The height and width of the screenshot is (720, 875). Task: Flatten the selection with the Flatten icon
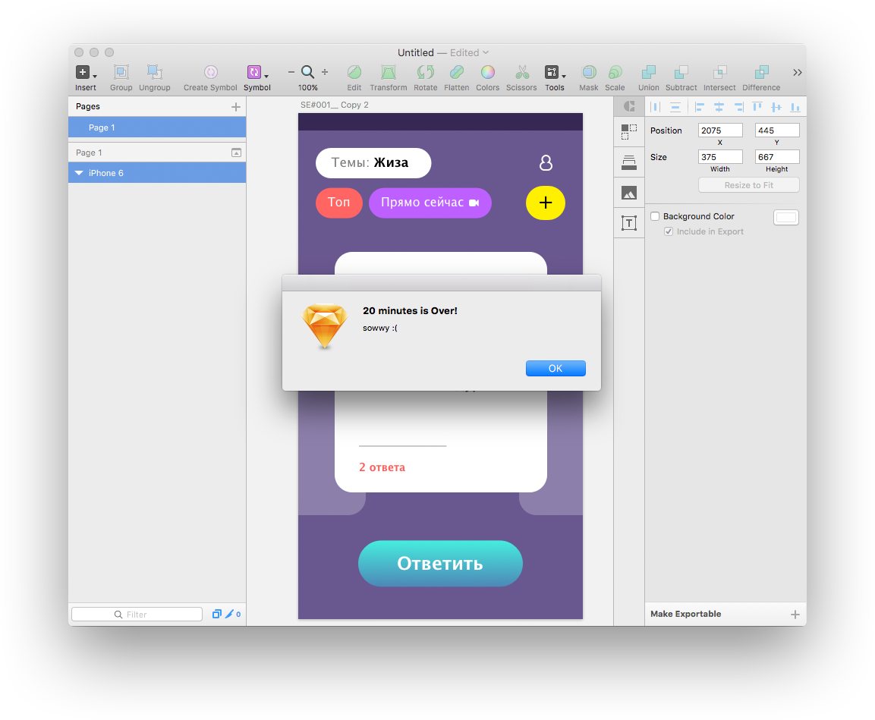456,72
